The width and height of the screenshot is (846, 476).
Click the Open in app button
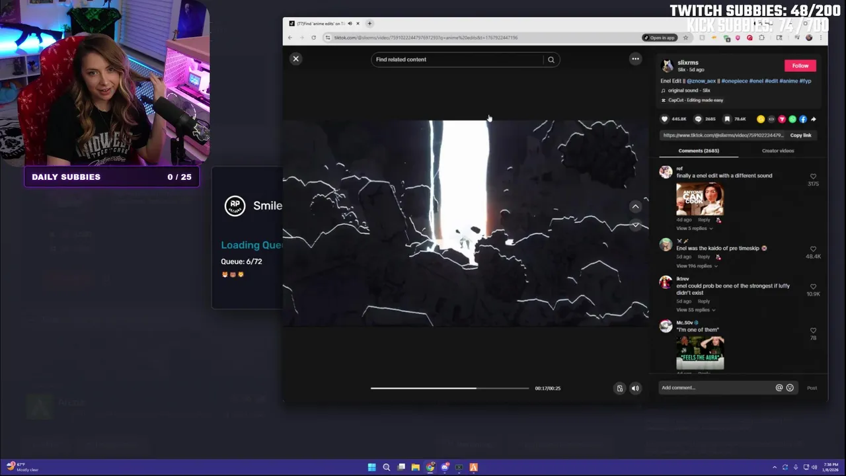click(659, 38)
